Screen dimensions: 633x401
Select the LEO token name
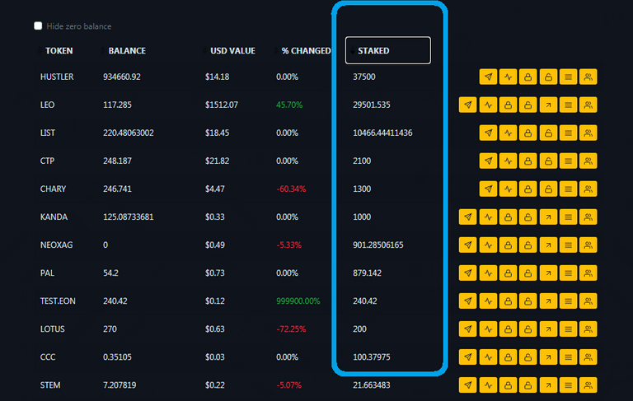(47, 105)
